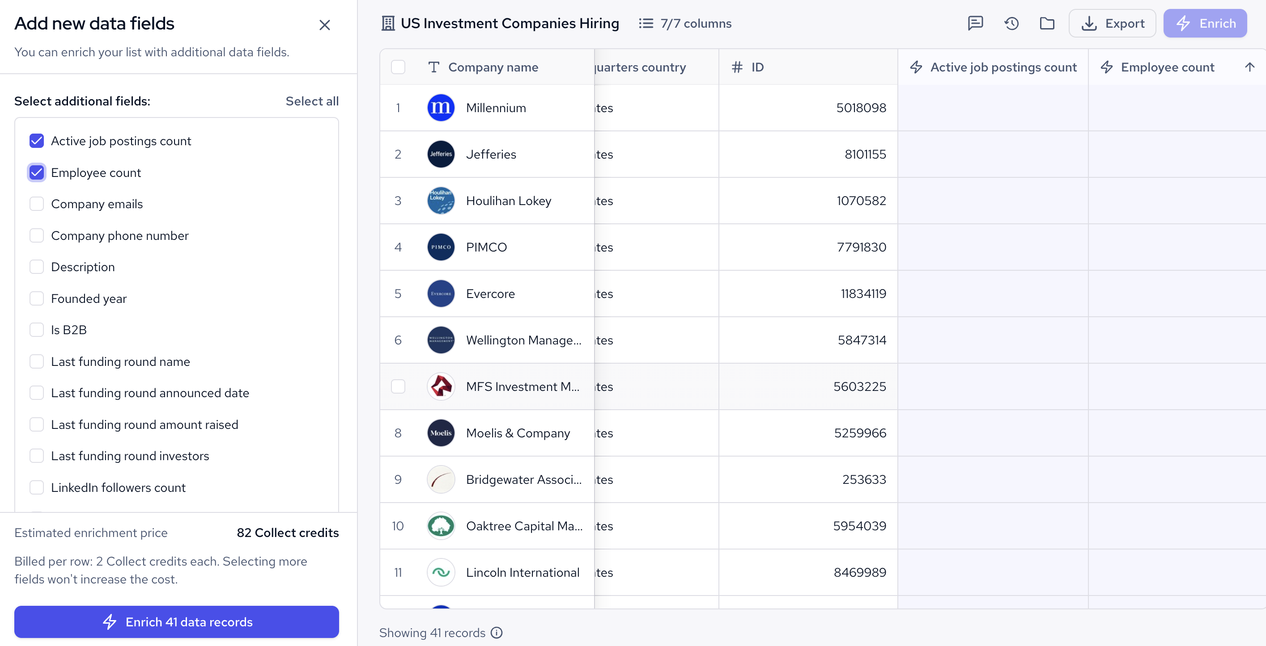Select all rows header checkbox
This screenshot has width=1266, height=646.
pos(398,67)
